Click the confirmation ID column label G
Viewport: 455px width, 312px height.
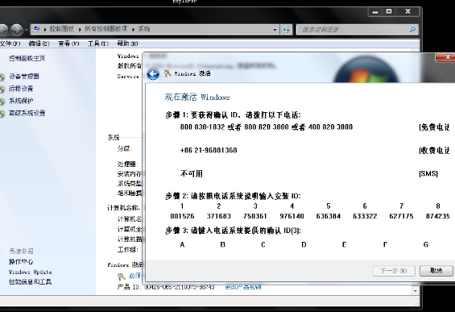click(426, 244)
